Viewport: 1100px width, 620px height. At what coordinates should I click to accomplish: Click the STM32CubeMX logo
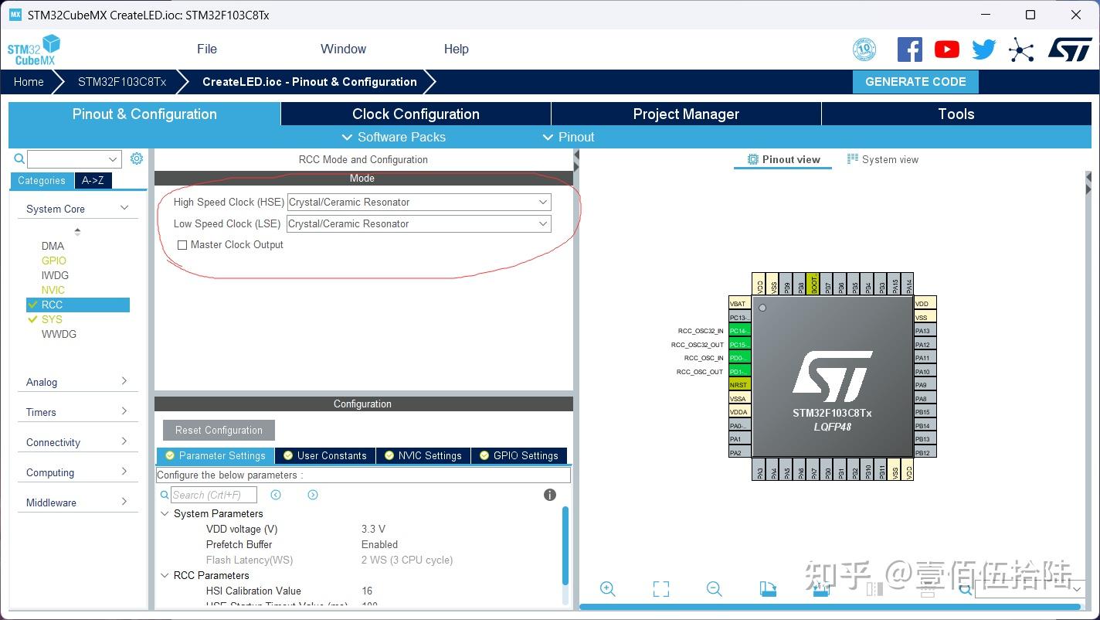click(33, 48)
